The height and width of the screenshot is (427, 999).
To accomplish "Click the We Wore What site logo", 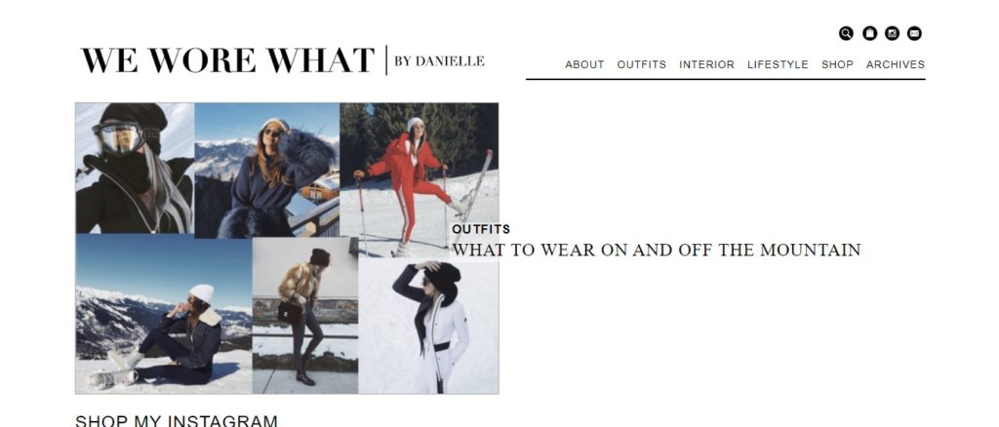I will point(227,60).
